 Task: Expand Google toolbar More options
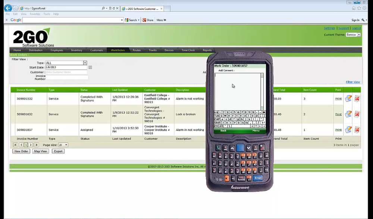coord(161,20)
